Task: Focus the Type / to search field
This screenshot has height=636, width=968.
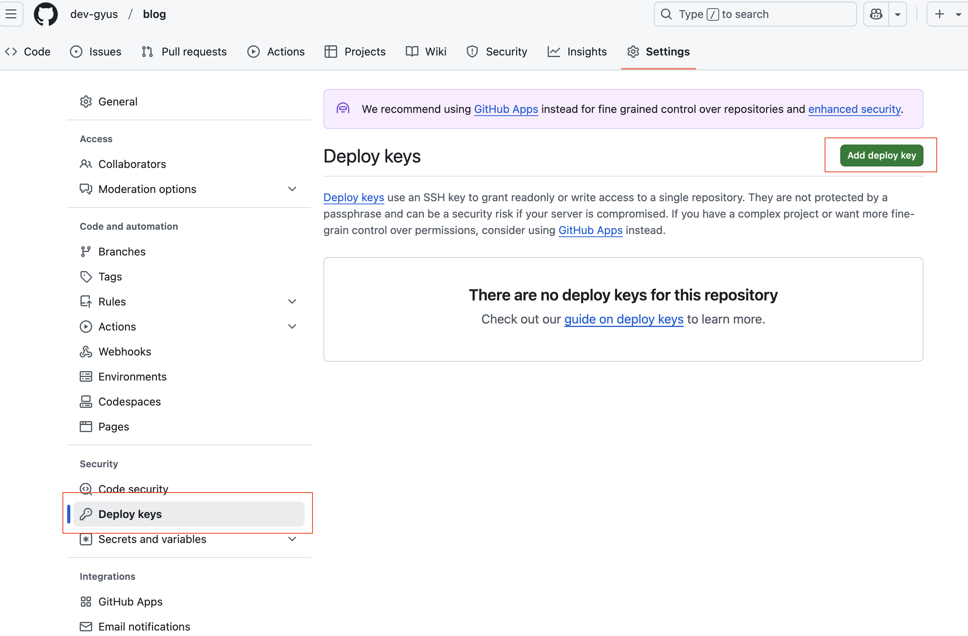Action: 754,14
